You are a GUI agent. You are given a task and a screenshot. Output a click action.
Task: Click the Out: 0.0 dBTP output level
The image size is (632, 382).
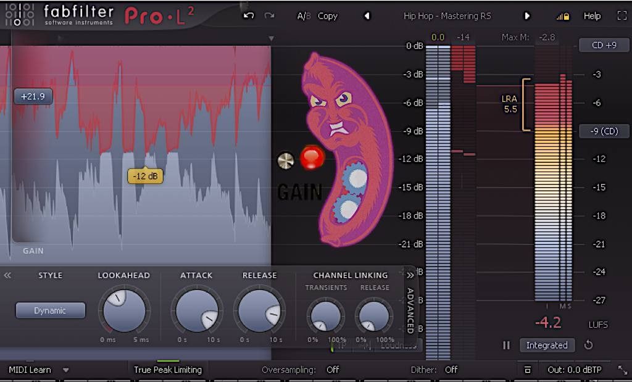576,370
